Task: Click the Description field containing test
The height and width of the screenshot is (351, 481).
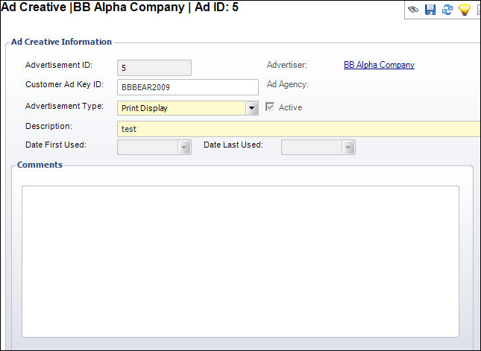Action: 299,129
